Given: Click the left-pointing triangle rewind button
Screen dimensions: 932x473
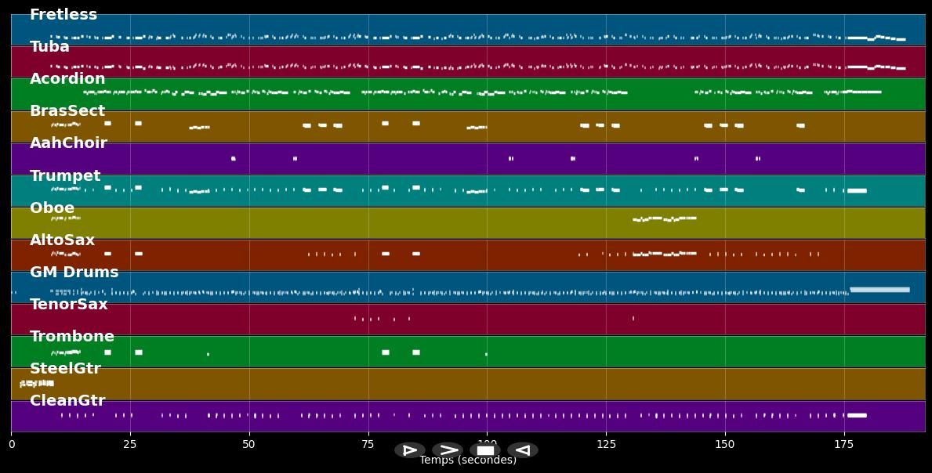Looking at the screenshot, I should tap(522, 450).
